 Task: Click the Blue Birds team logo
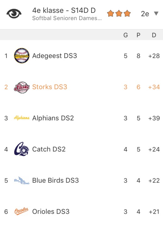click(22, 180)
